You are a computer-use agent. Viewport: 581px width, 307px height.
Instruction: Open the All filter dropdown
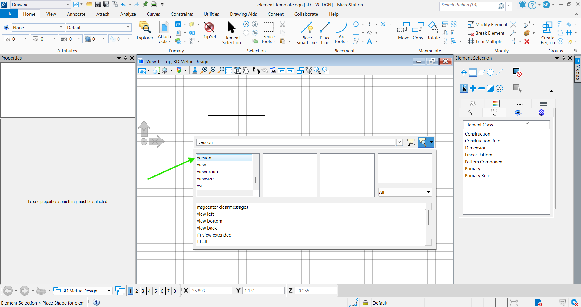[405, 192]
